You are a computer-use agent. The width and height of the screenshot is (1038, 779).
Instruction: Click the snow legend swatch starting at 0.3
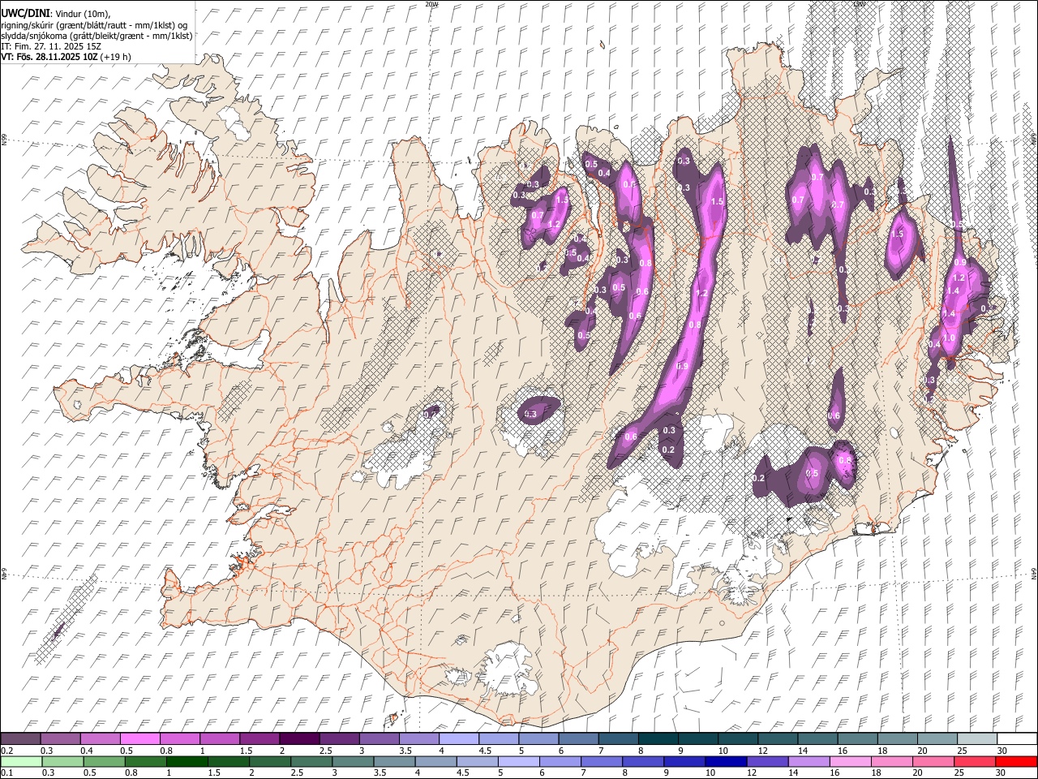tap(60, 738)
